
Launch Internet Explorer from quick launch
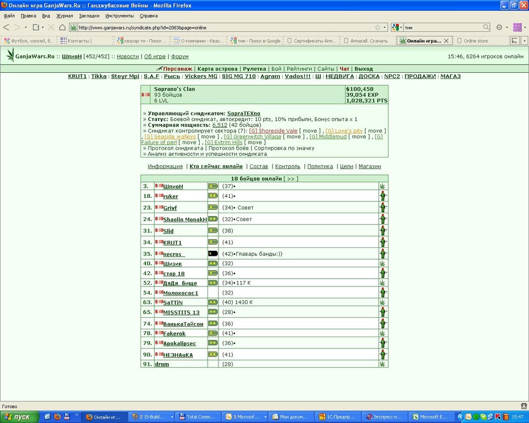coord(48,417)
